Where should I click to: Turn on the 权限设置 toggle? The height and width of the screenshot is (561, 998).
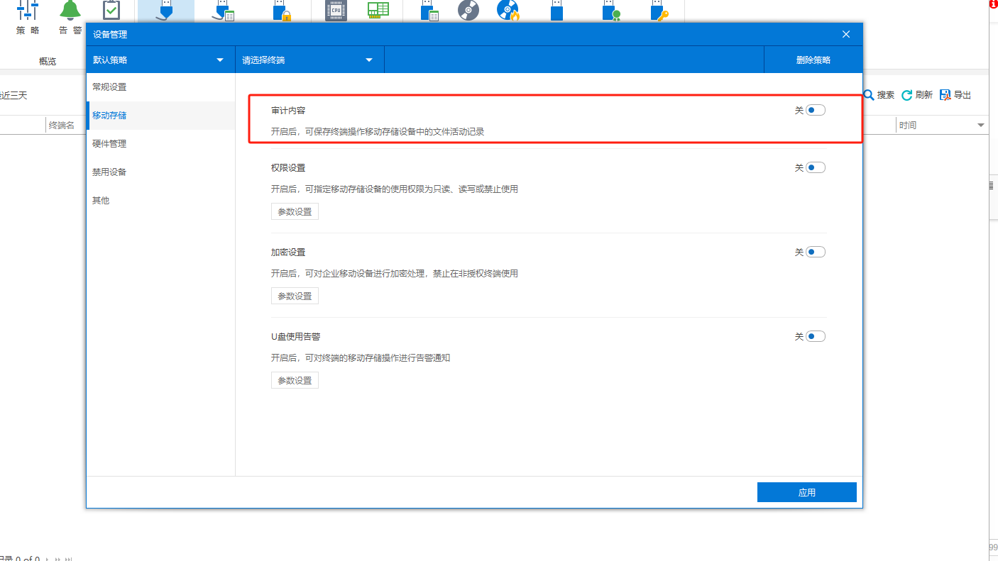click(x=816, y=167)
